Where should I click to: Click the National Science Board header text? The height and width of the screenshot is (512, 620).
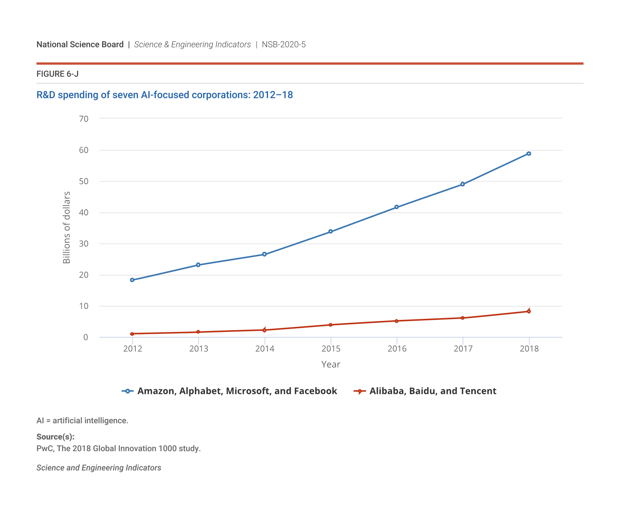[x=80, y=45]
